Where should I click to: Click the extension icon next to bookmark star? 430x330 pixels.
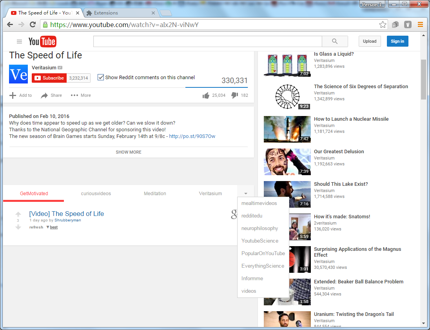coord(395,25)
